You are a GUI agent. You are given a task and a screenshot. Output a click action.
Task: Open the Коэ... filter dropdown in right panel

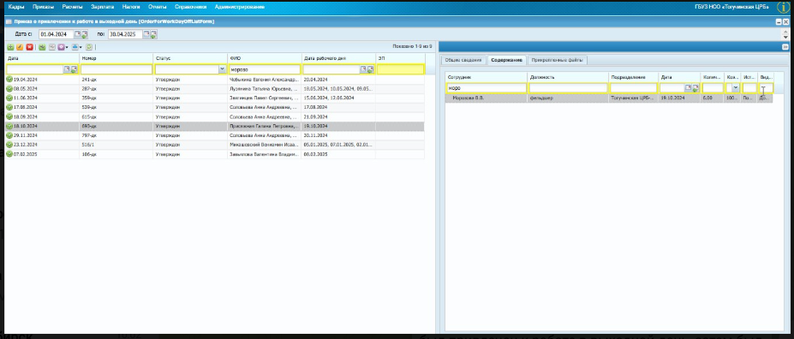735,87
